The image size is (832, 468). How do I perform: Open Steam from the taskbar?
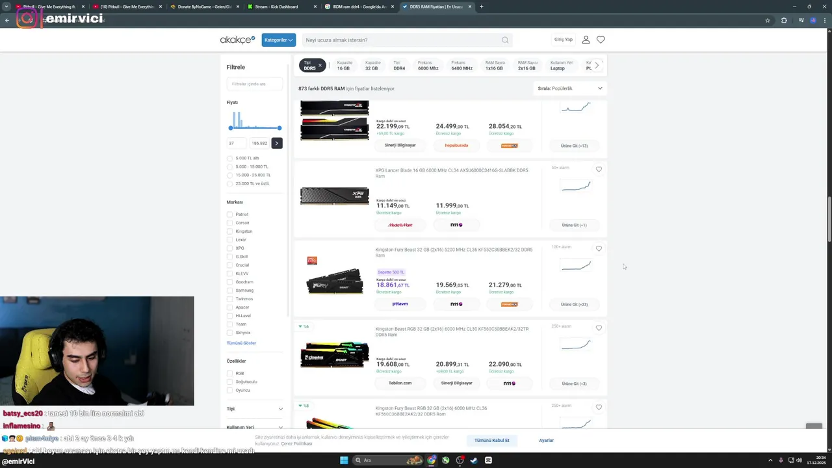(474, 460)
